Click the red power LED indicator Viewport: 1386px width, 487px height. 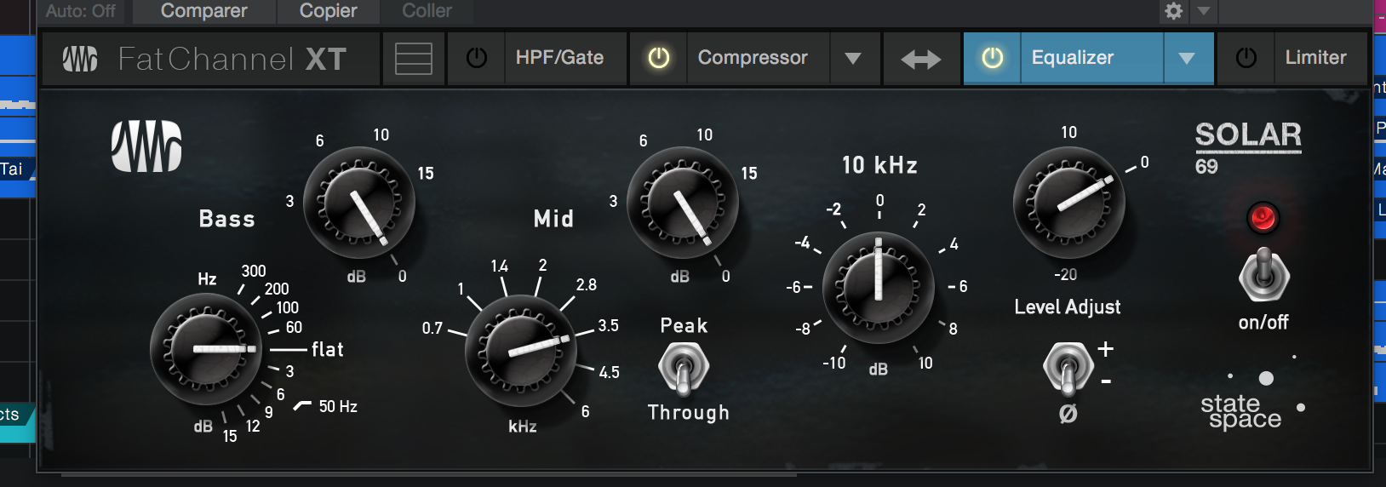coord(1263,218)
